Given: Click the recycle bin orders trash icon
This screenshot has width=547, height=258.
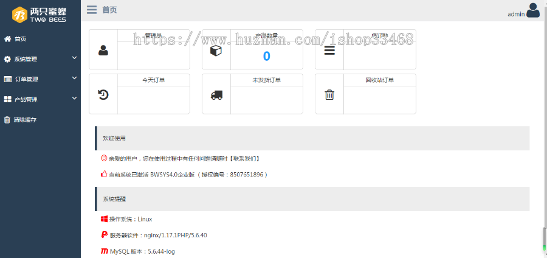Looking at the screenshot, I should pyautogui.click(x=329, y=94).
